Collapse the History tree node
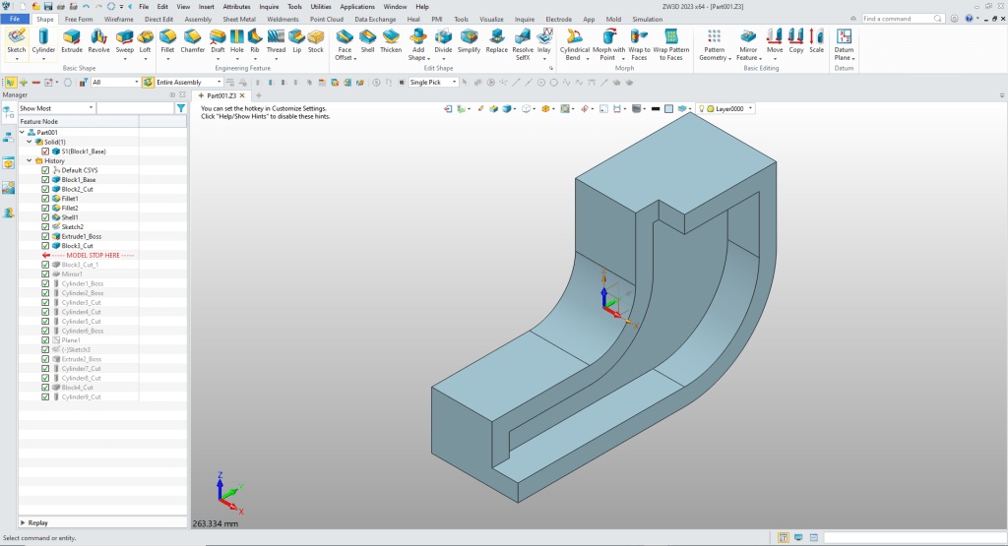Screen dimensions: 1008x546 click(30, 161)
